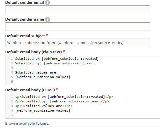Click empty line 5 of HTML editor
Screen dimensions: 160x131
(87, 115)
